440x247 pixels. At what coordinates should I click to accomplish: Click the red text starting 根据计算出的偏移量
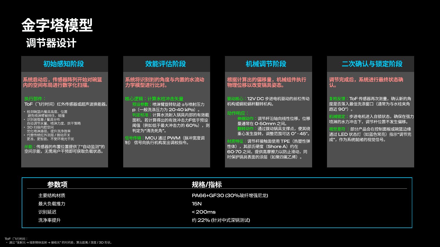[267, 82]
